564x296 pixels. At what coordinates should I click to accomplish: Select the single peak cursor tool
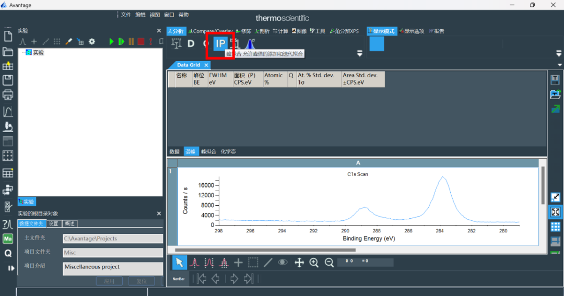point(195,263)
